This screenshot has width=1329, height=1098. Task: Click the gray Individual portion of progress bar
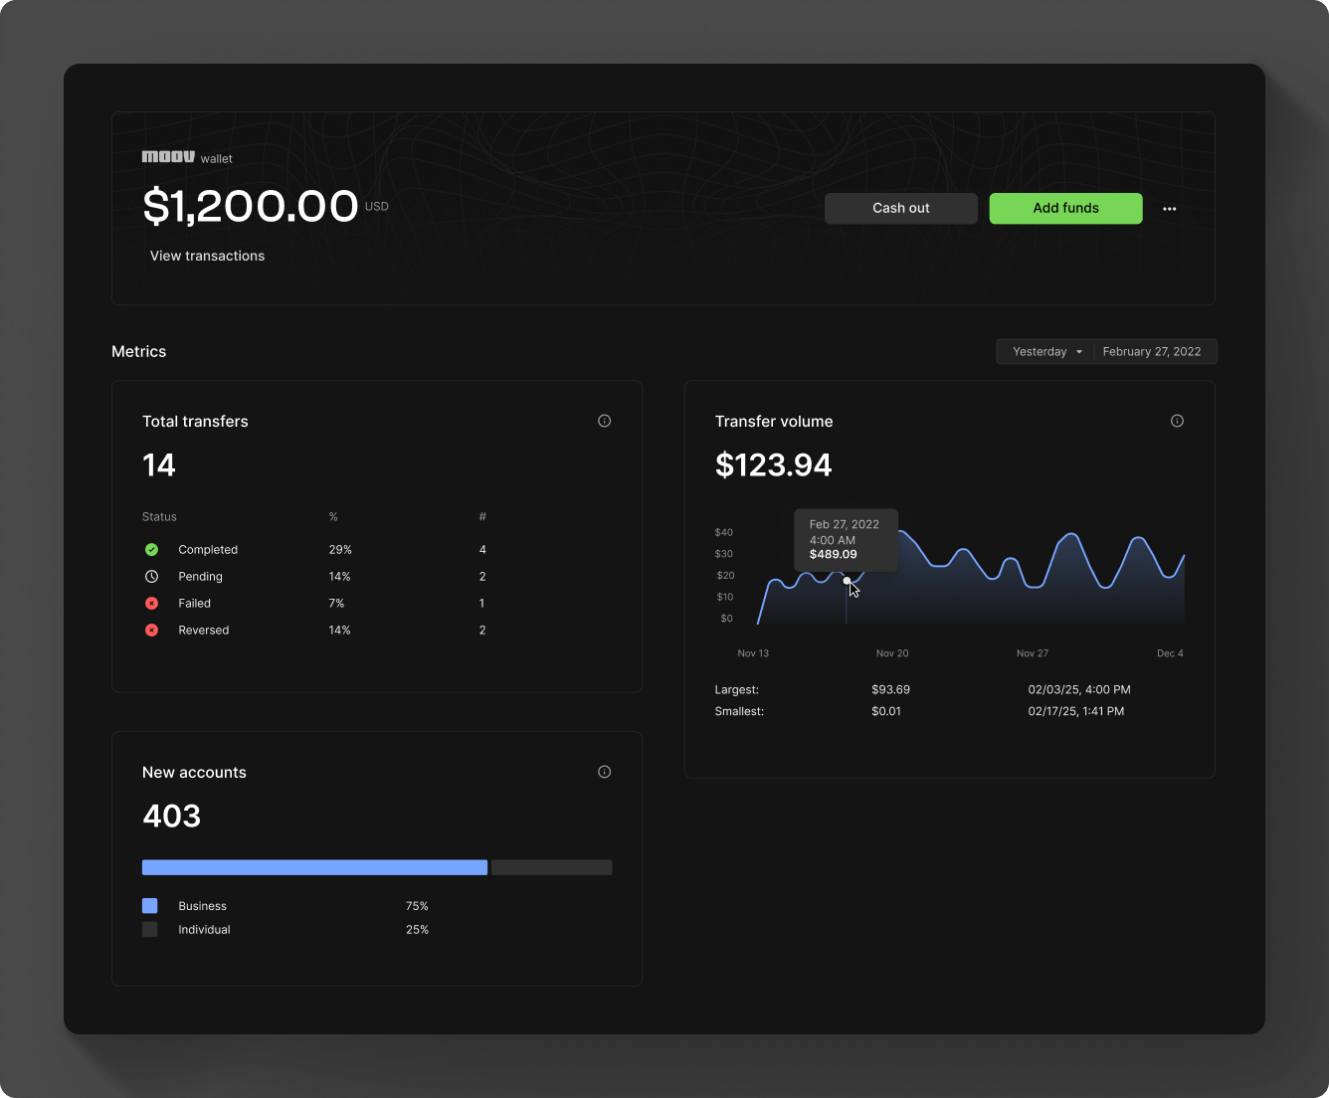[x=552, y=867]
